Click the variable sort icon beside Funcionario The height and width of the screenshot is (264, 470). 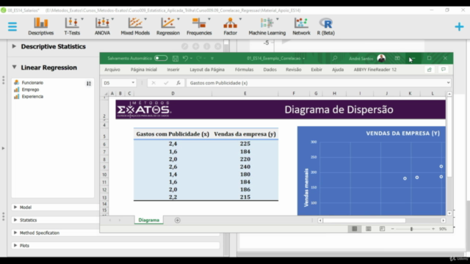89,84
